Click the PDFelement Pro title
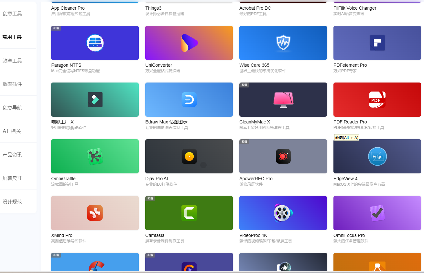The image size is (424, 273). coord(350,65)
